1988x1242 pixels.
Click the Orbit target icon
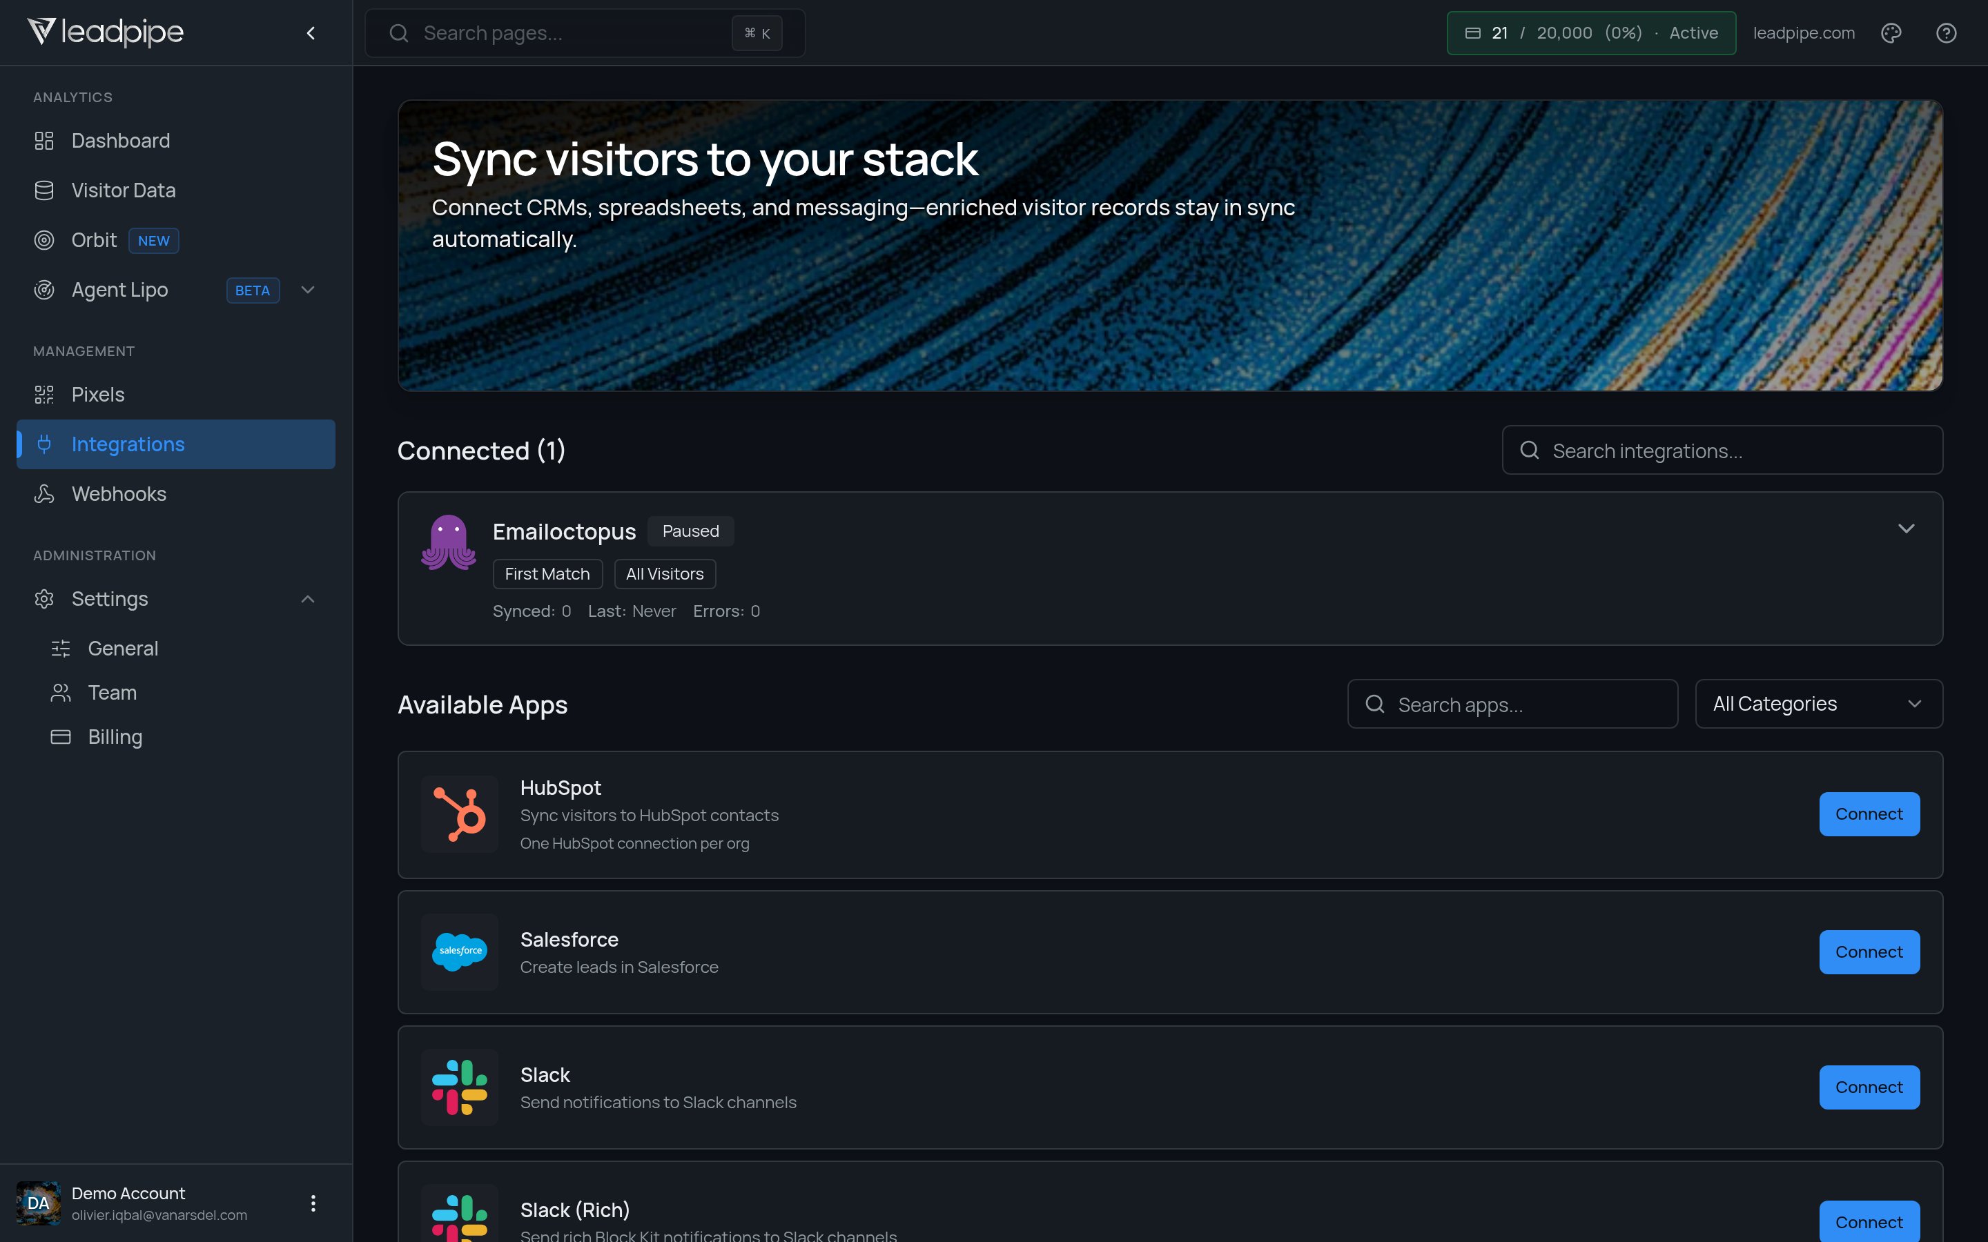(44, 240)
